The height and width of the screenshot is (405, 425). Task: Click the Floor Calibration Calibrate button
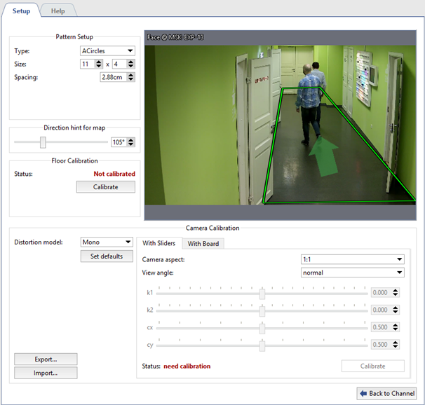105,187
